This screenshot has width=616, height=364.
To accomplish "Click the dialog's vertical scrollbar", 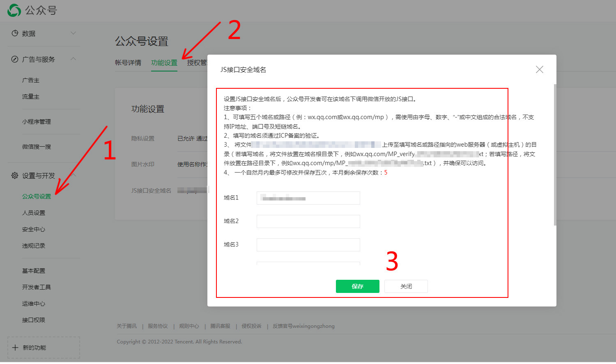I will pos(555,155).
